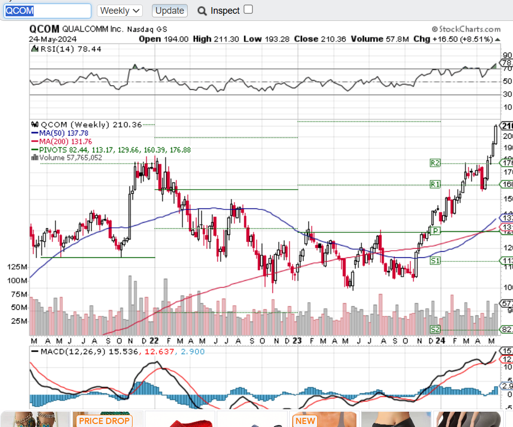
Task: Enable the Inspect checkbox
Action: click(248, 10)
